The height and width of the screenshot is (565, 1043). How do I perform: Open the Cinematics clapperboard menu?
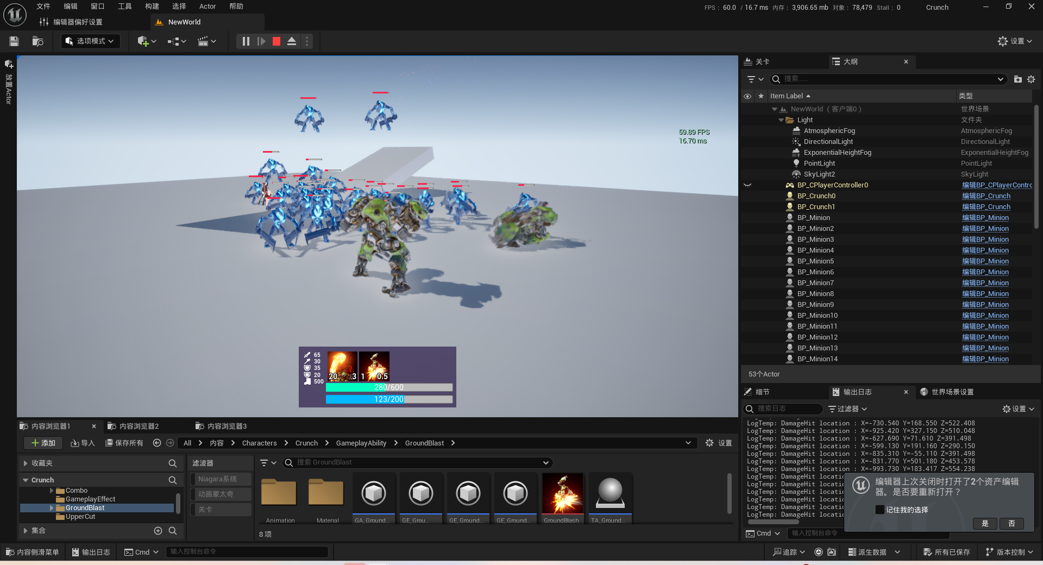coord(207,41)
